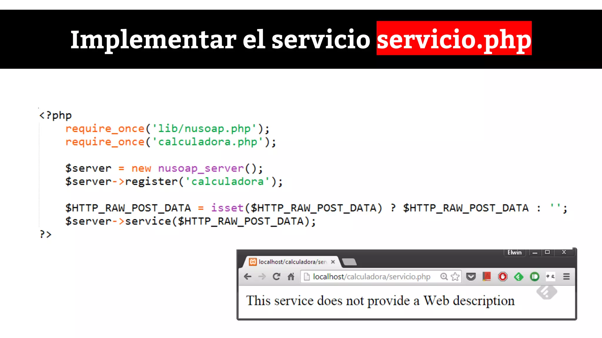Click the 'new' keyword in code
Screen dimensions: 602x338
(x=141, y=168)
